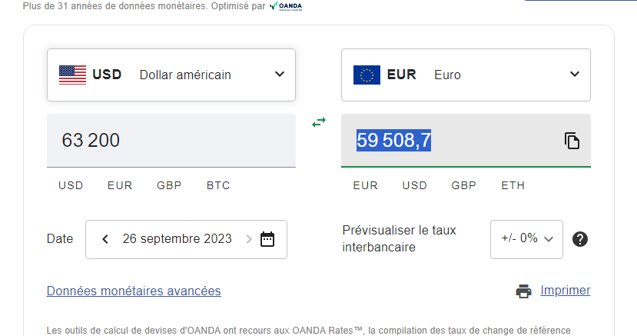The image size is (637, 336).
Task: Click the printer icon beside Imprimer
Action: point(523,291)
